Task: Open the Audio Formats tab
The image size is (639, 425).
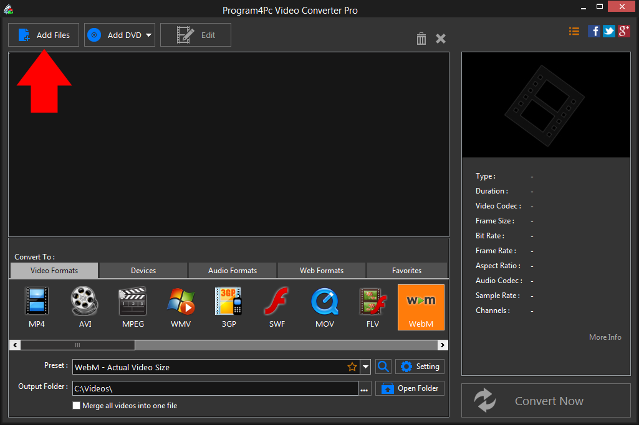Action: 232,270
